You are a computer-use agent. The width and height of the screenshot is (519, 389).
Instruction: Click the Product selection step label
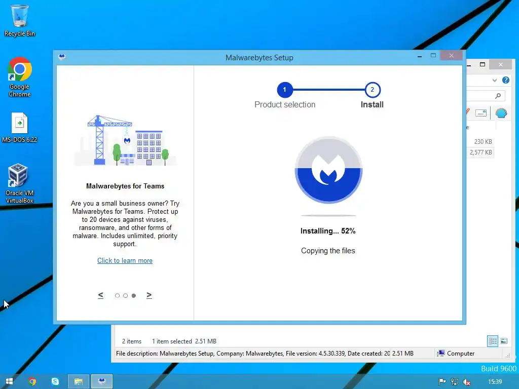[x=285, y=104]
